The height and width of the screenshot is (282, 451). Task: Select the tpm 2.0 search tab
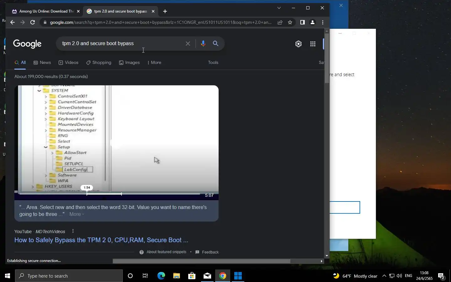click(x=121, y=11)
